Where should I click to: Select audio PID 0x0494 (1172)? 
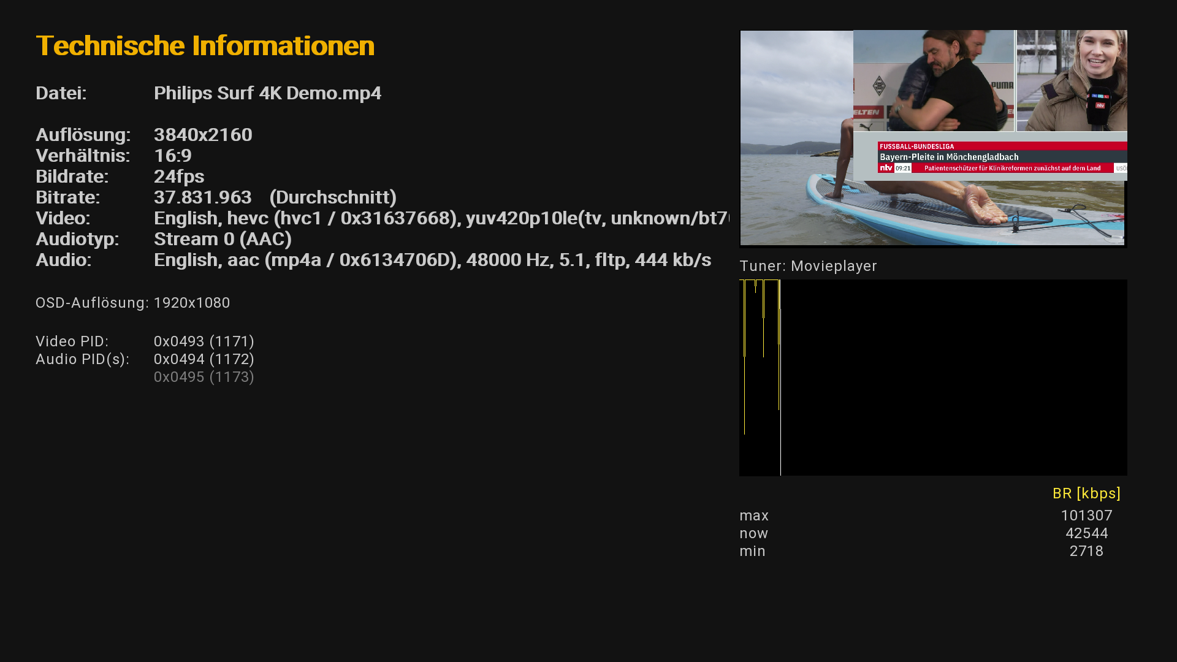(204, 359)
